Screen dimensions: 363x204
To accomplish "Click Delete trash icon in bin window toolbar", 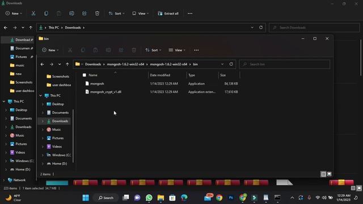I will [x=134, y=50].
